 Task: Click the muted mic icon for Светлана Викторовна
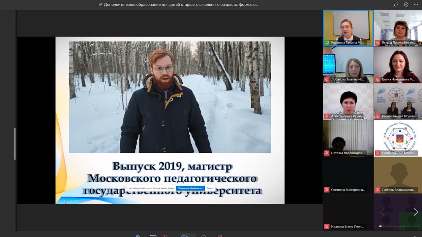[x=327, y=190]
